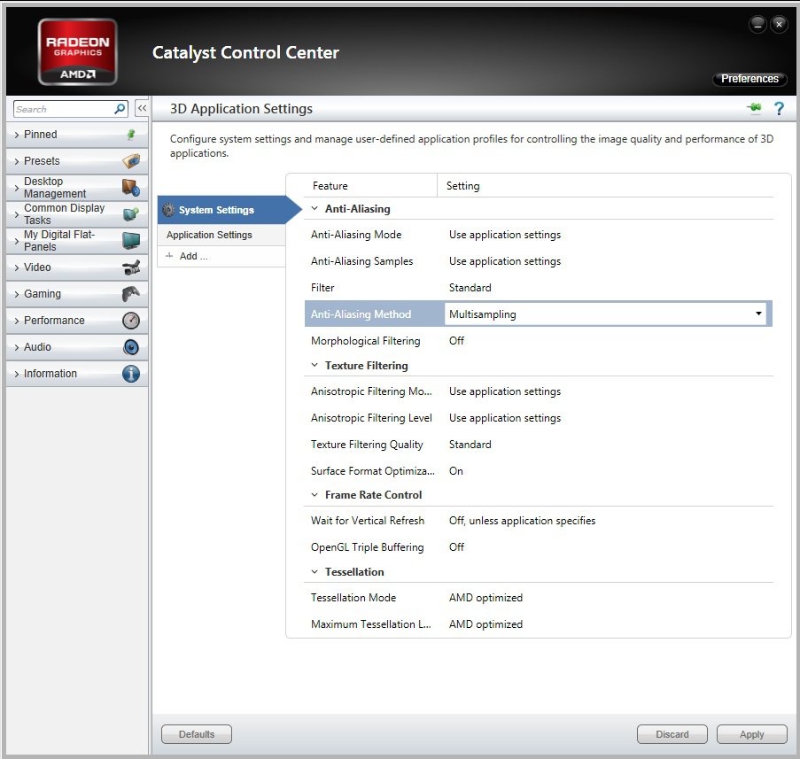800x759 pixels.
Task: Click the Information icon
Action: [x=131, y=374]
